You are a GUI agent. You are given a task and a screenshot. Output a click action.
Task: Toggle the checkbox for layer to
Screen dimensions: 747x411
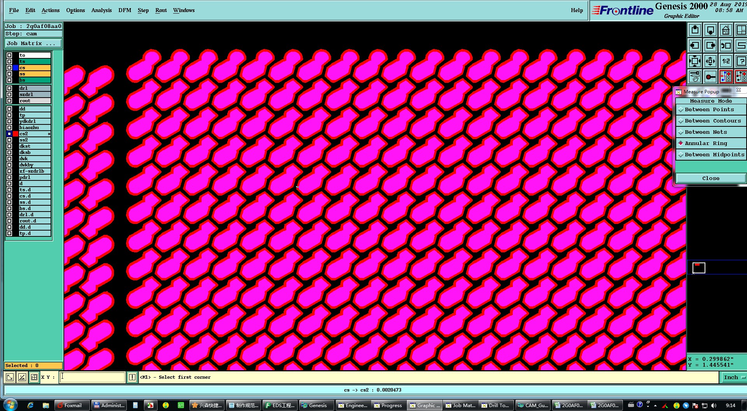click(x=9, y=55)
